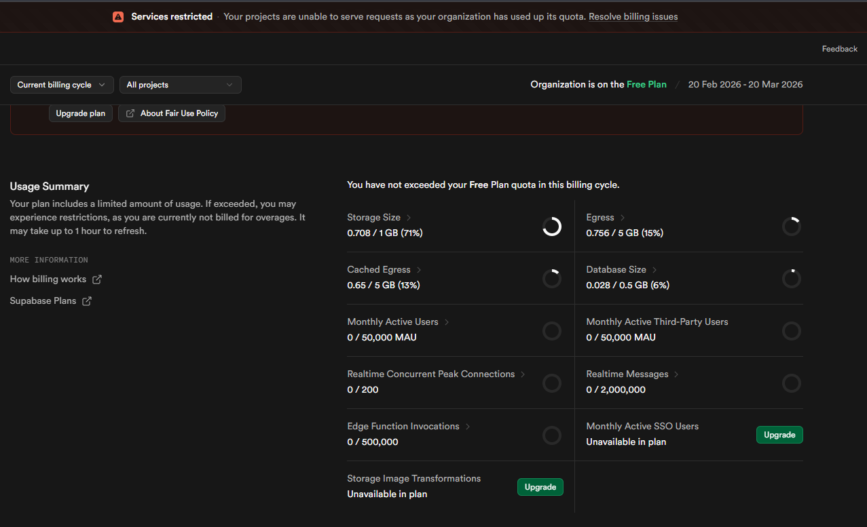Image resolution: width=867 pixels, height=527 pixels.
Task: Expand Realtime Messages usage details
Action: (x=627, y=374)
